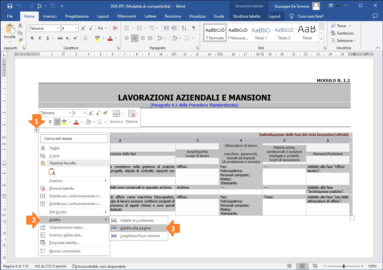The width and height of the screenshot is (383, 270).
Task: Click the show paragraph marks pilcrow icon
Action: click(194, 28)
